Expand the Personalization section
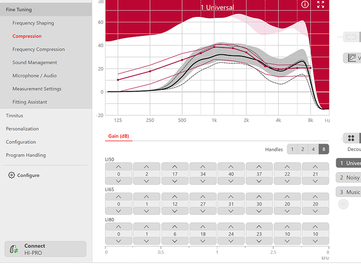This screenshot has height=264, width=361. point(22,128)
